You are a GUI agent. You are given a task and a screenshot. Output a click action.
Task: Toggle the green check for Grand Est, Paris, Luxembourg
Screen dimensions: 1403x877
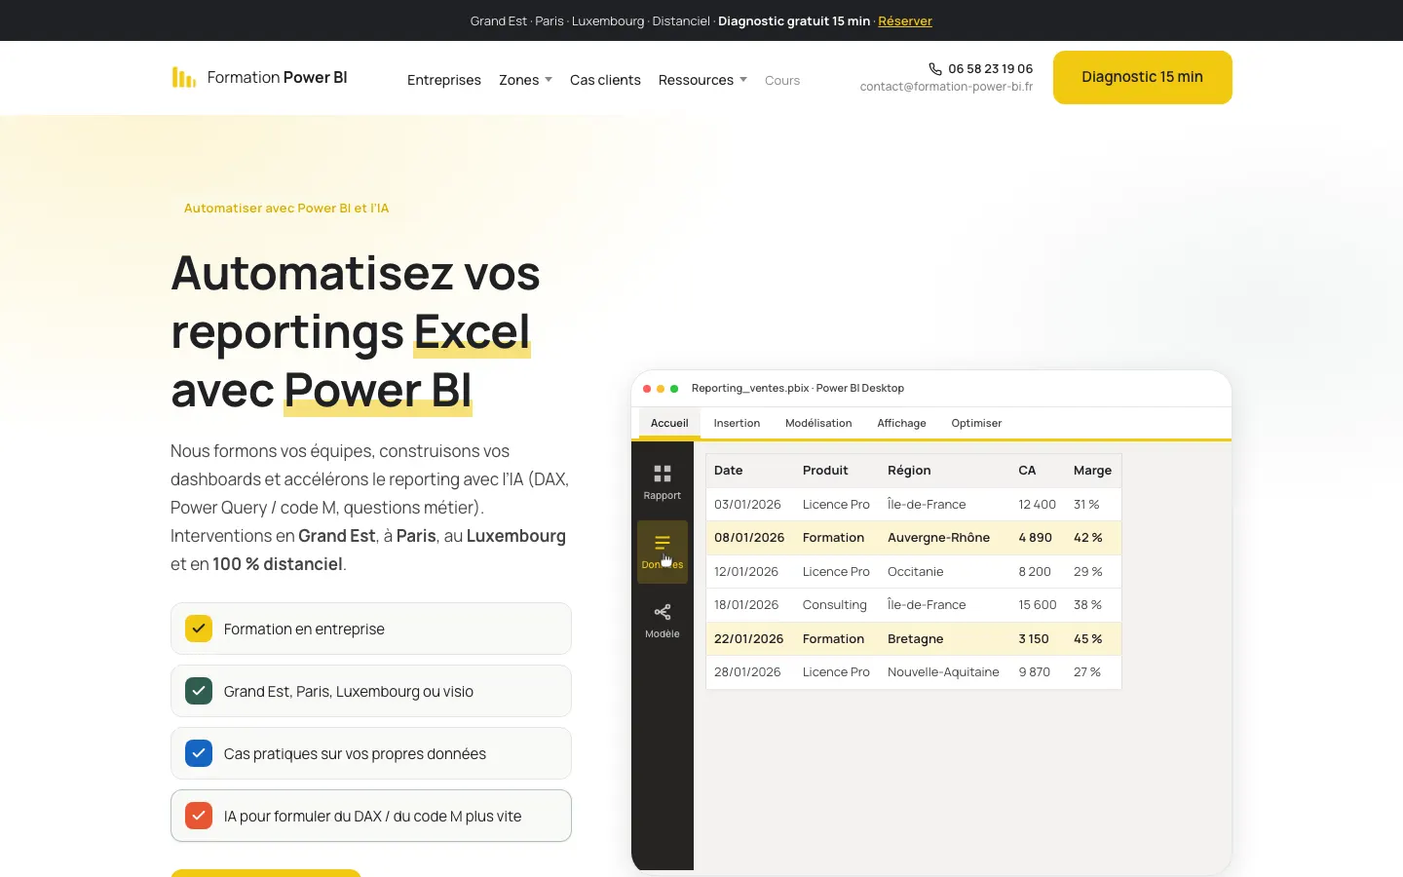[199, 691]
